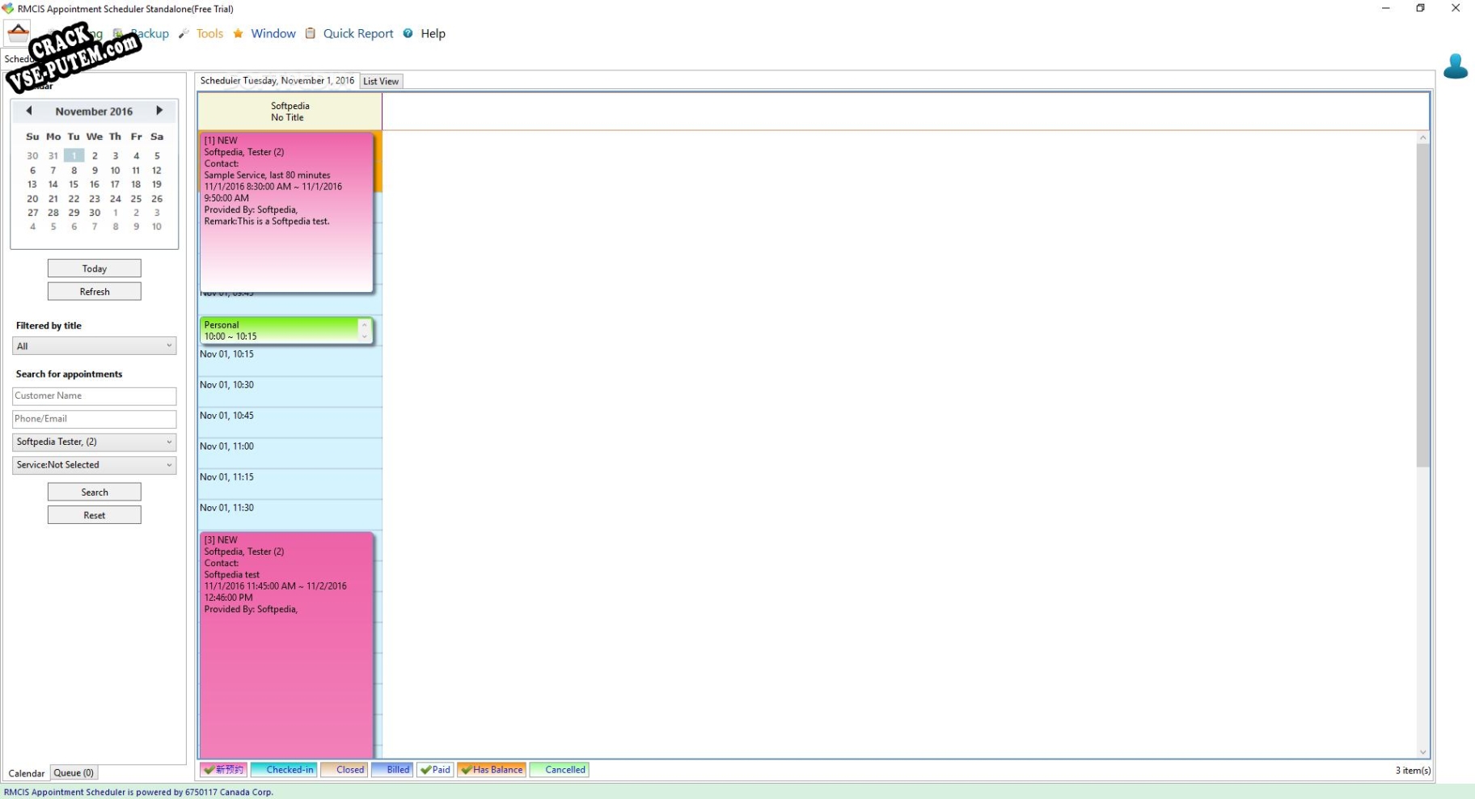Click the Reset button
Image resolution: width=1475 pixels, height=799 pixels.
(x=95, y=515)
